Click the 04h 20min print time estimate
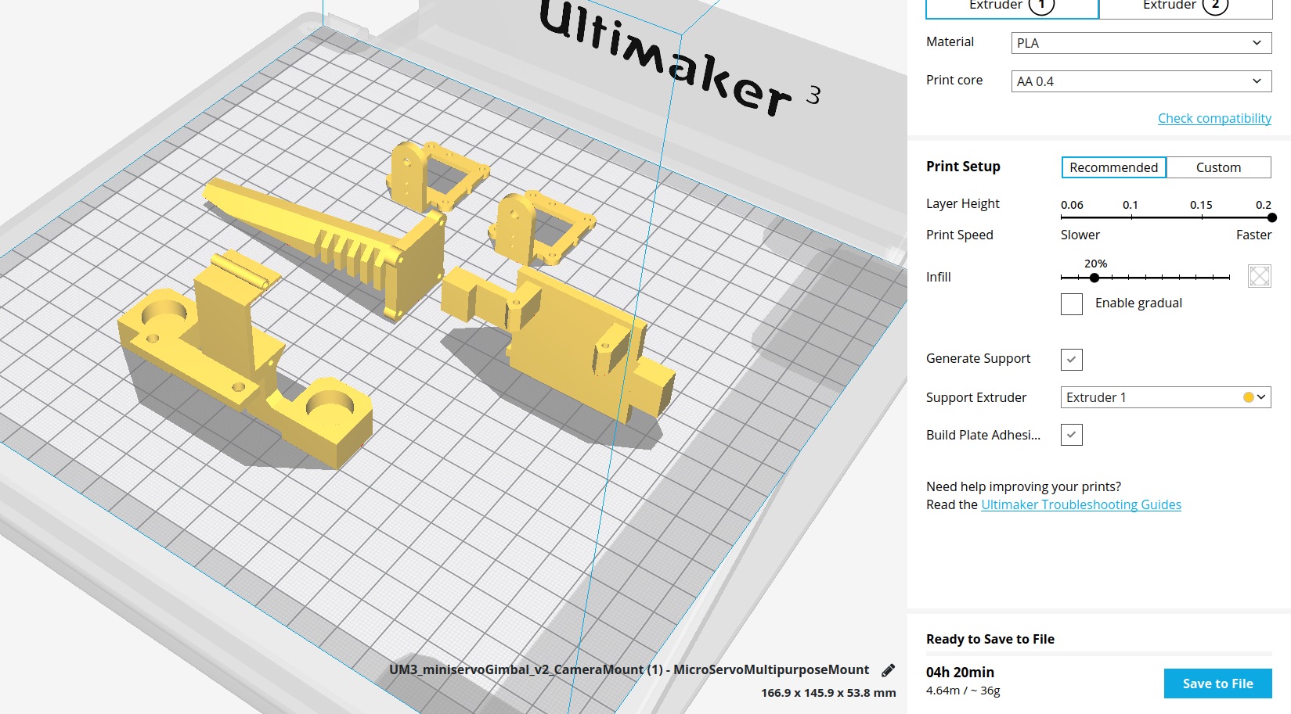 [960, 672]
